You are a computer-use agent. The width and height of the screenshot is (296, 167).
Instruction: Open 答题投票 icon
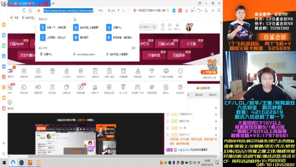38,87
